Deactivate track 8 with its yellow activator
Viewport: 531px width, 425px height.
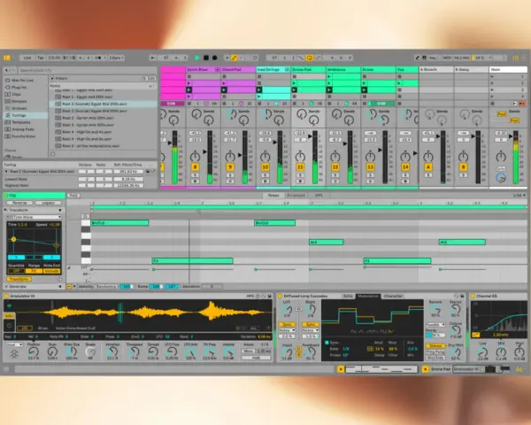coord(195,167)
